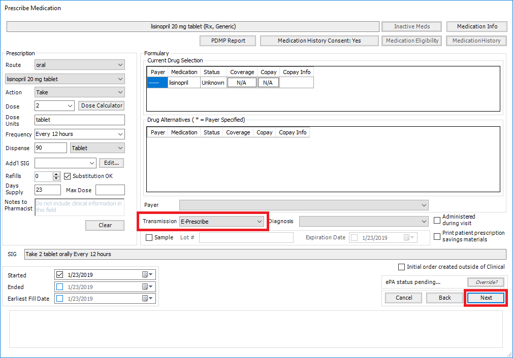Open calendar picker for Started date

coord(147,275)
